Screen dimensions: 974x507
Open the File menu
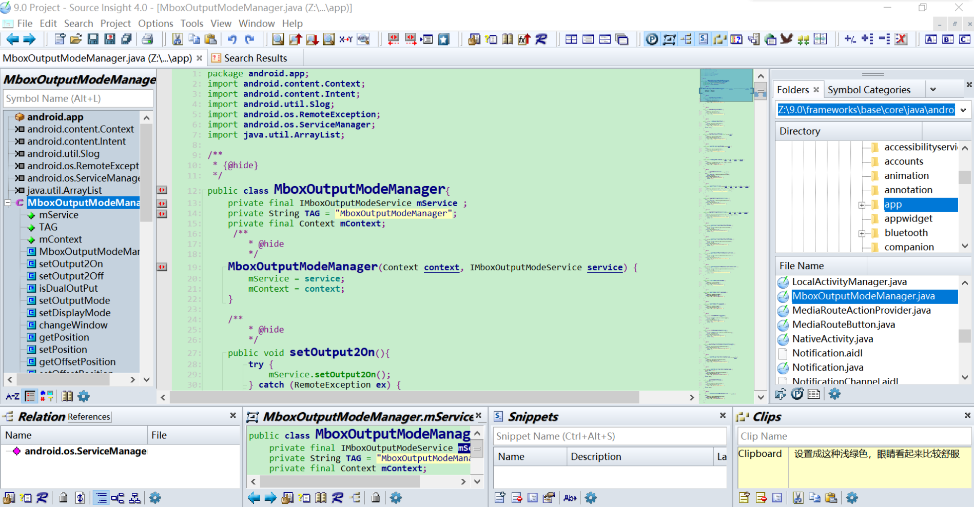click(x=25, y=24)
